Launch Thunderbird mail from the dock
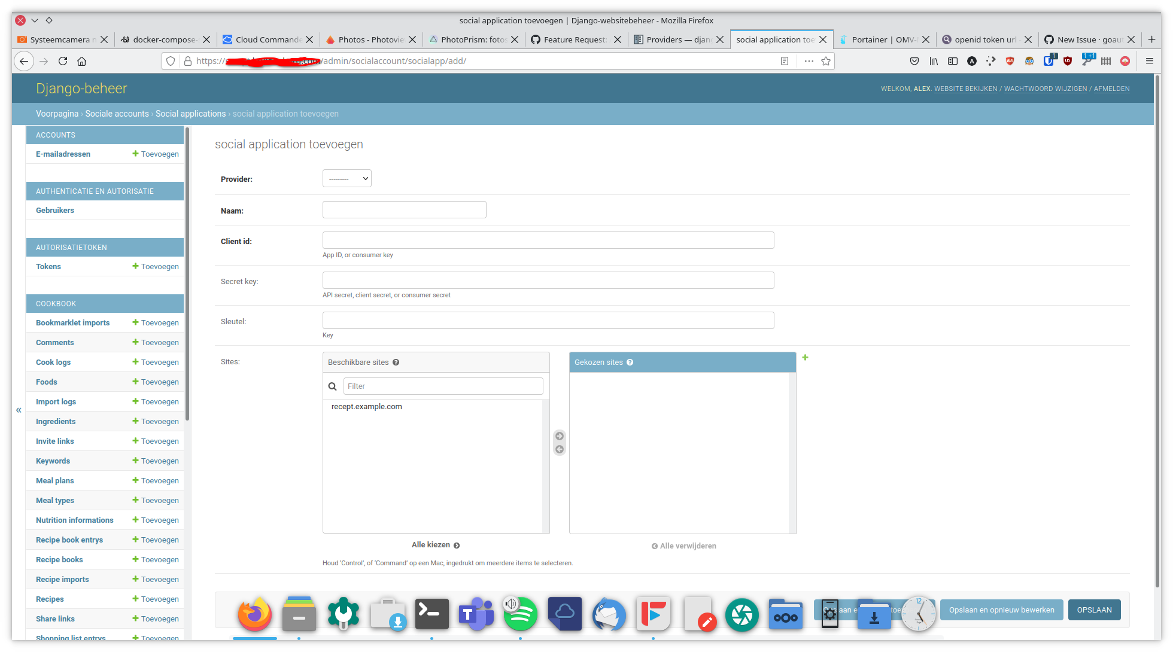Image resolution: width=1173 pixels, height=652 pixels. point(609,614)
